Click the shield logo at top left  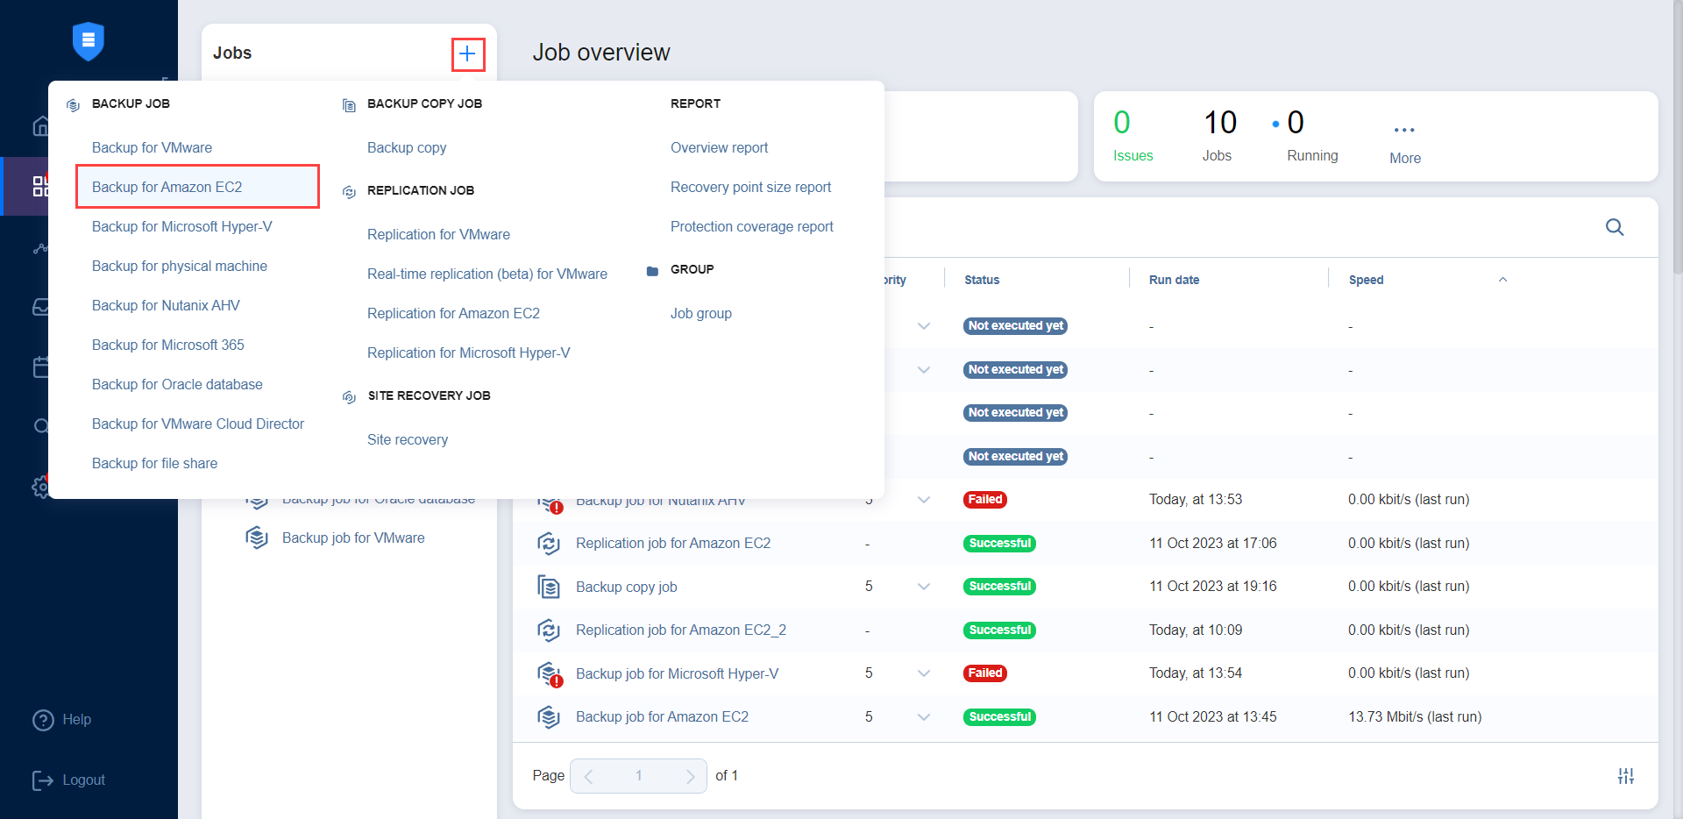point(89,41)
